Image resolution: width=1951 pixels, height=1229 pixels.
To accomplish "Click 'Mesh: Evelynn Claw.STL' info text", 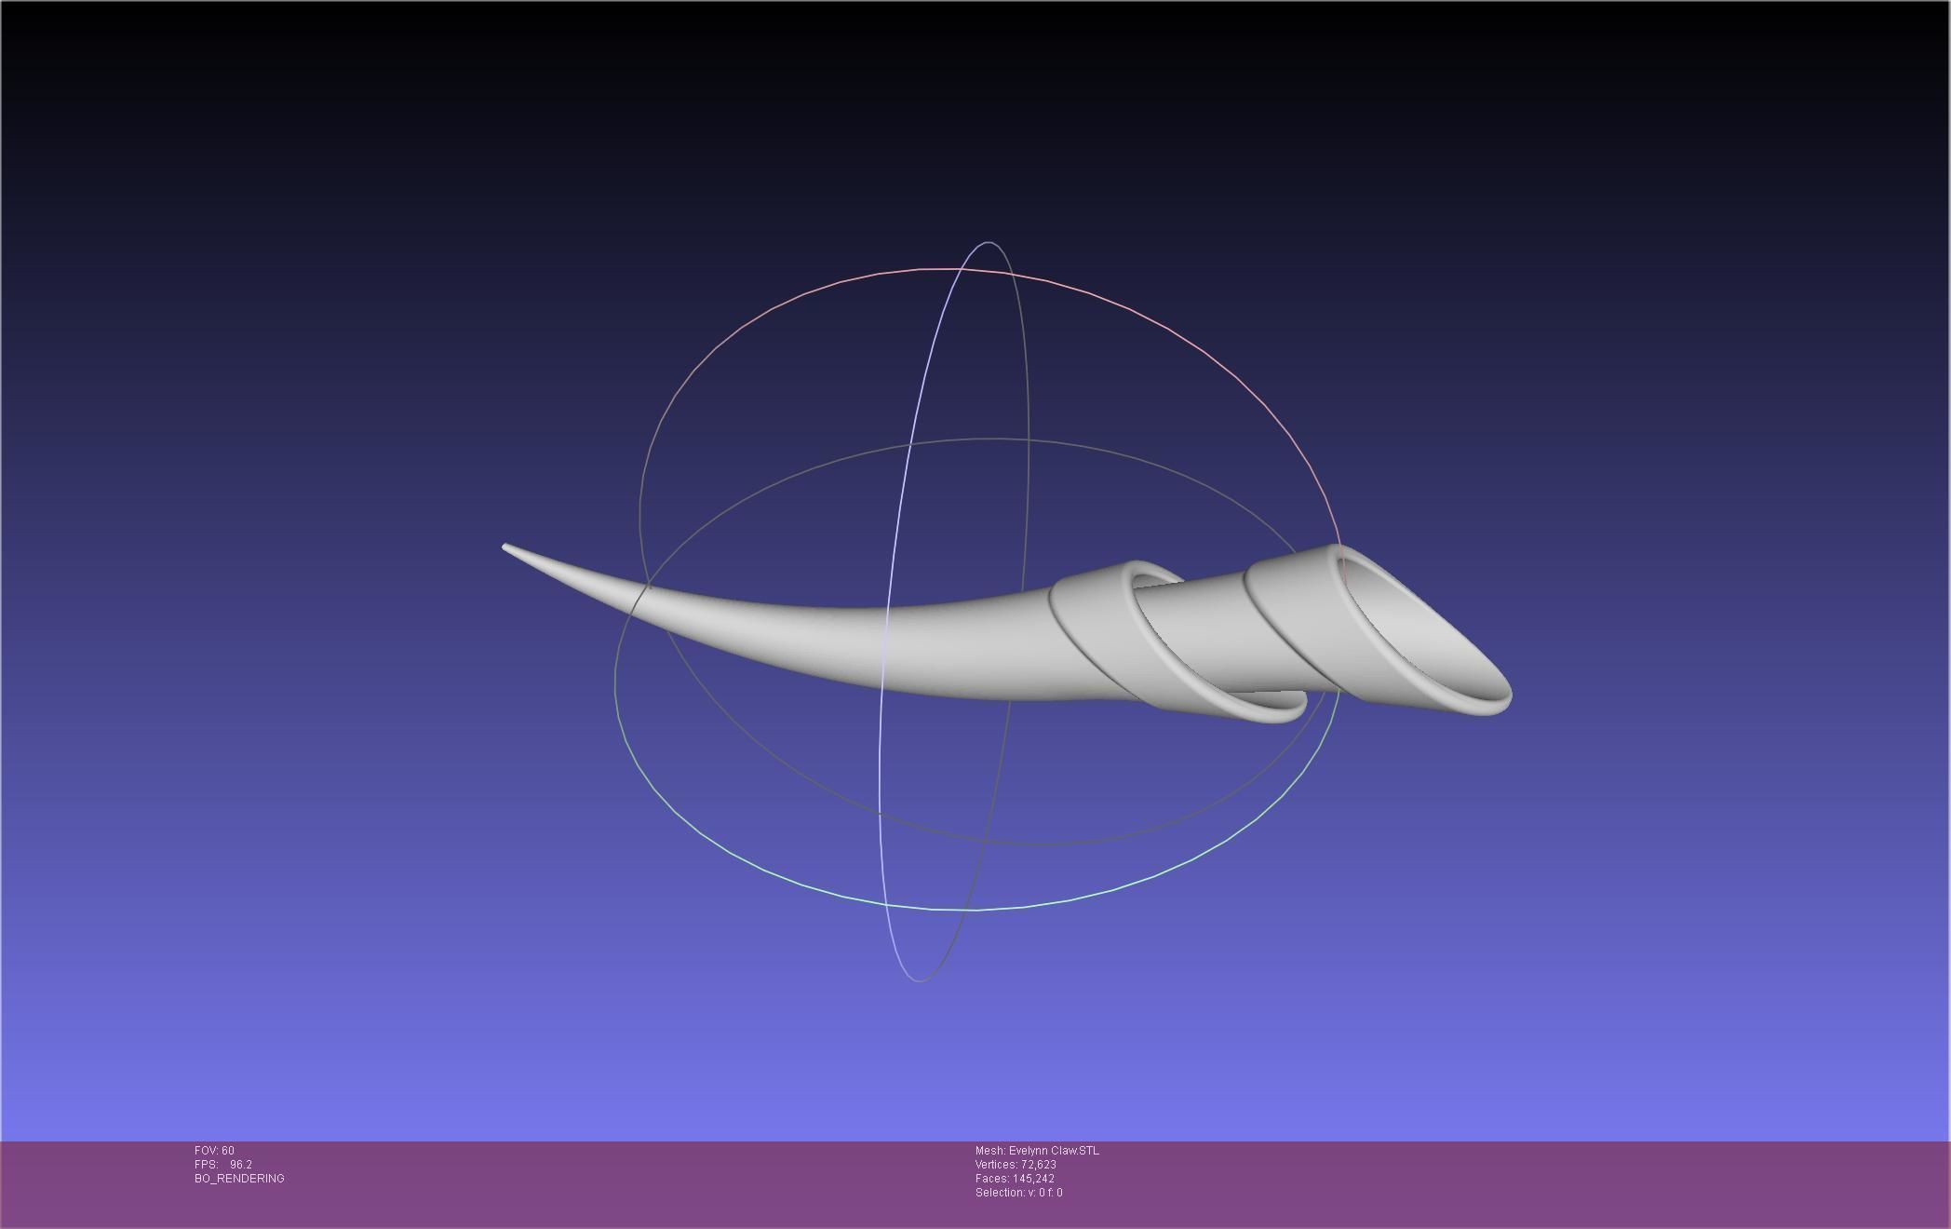I will coord(1037,1151).
